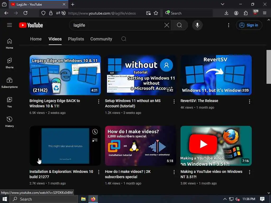Open options for Setup Windows 11 video
271x203 pixels.
point(174,101)
